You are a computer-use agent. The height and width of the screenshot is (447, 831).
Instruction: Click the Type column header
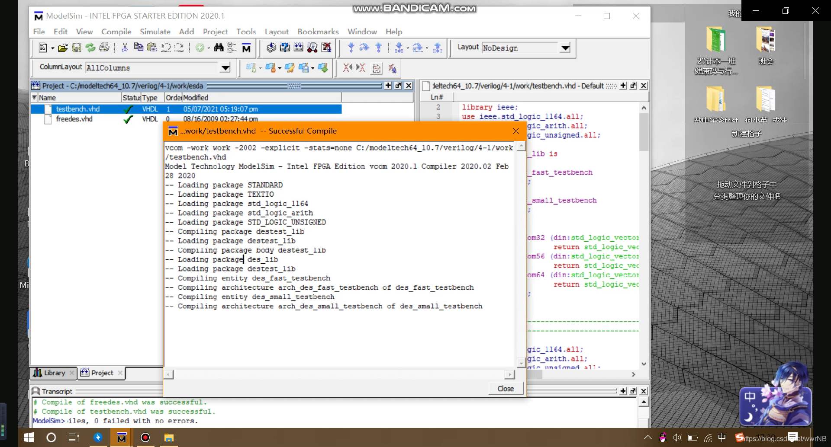pyautogui.click(x=152, y=98)
